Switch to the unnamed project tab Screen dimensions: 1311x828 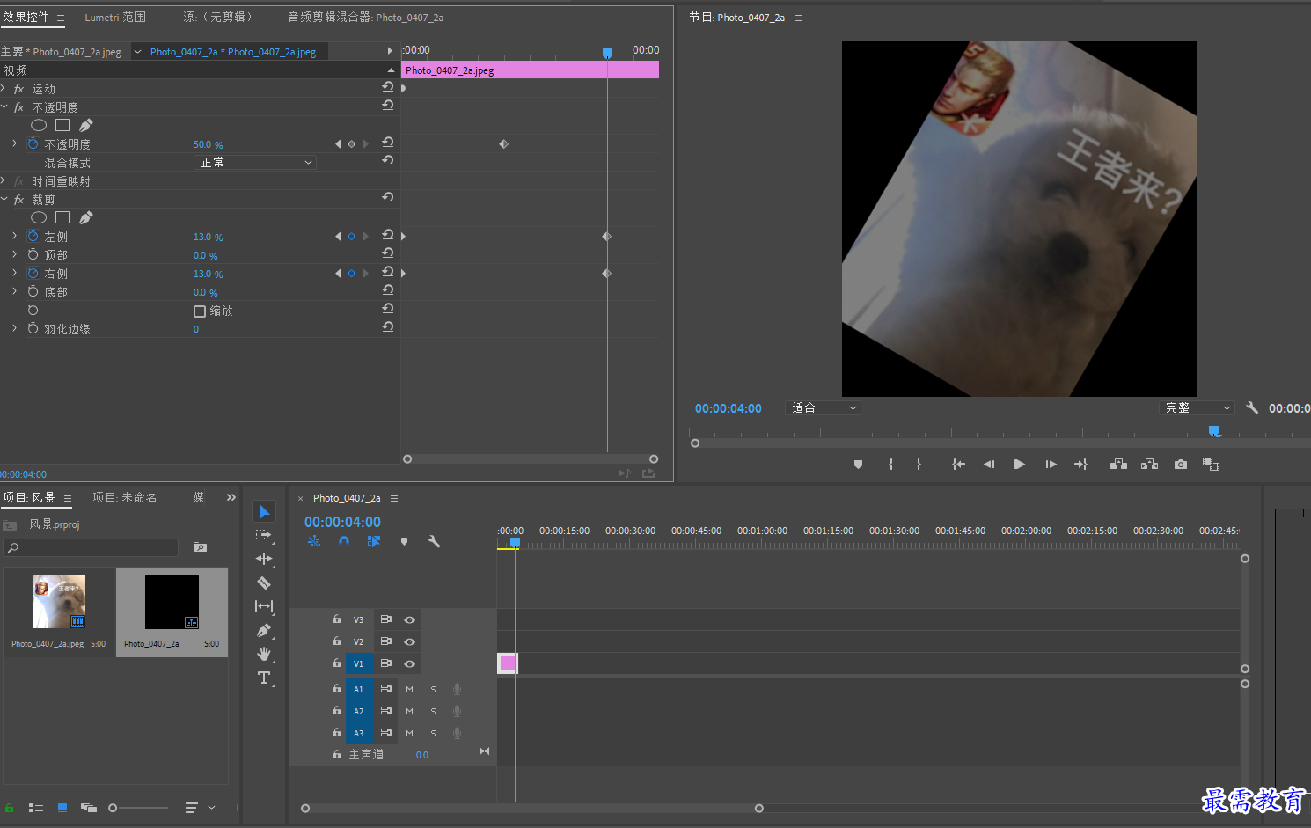click(x=125, y=497)
